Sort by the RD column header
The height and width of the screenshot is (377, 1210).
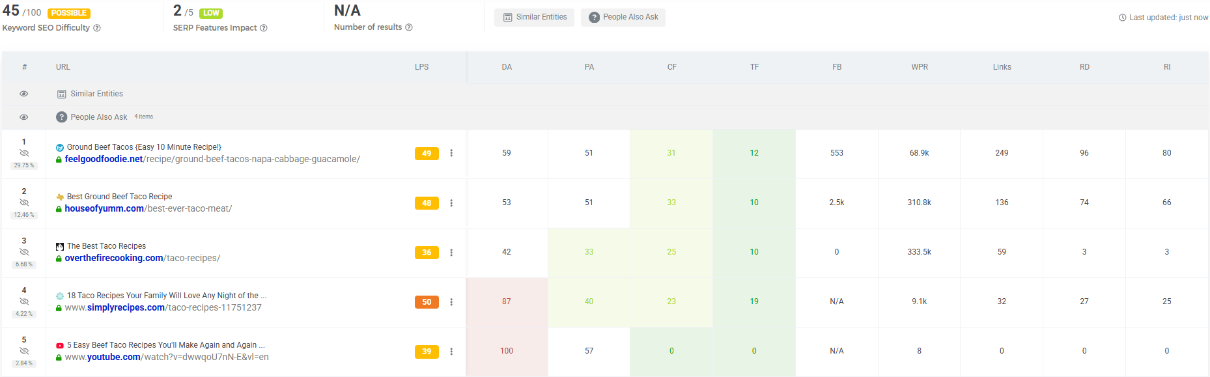(x=1084, y=67)
